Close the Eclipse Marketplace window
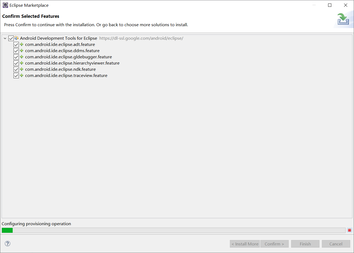The height and width of the screenshot is (253, 354). coord(345,5)
